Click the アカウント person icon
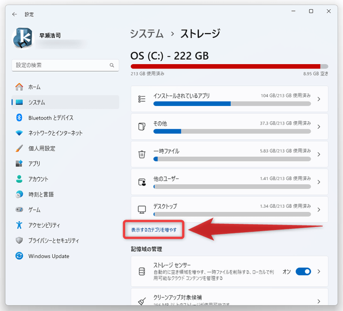Viewport: 343px width, 311px height. (19, 179)
